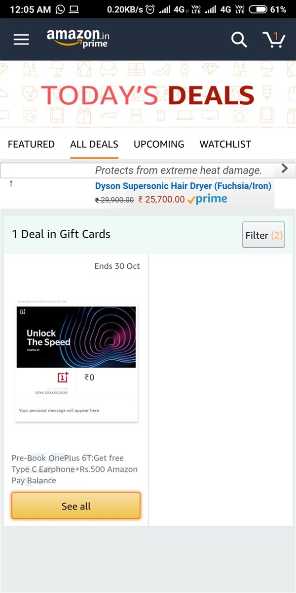Select the ALL DEALS tab

94,144
